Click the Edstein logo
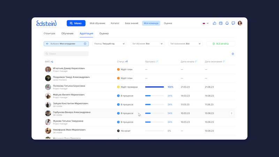The height and width of the screenshot is (157, 279). click(46, 23)
